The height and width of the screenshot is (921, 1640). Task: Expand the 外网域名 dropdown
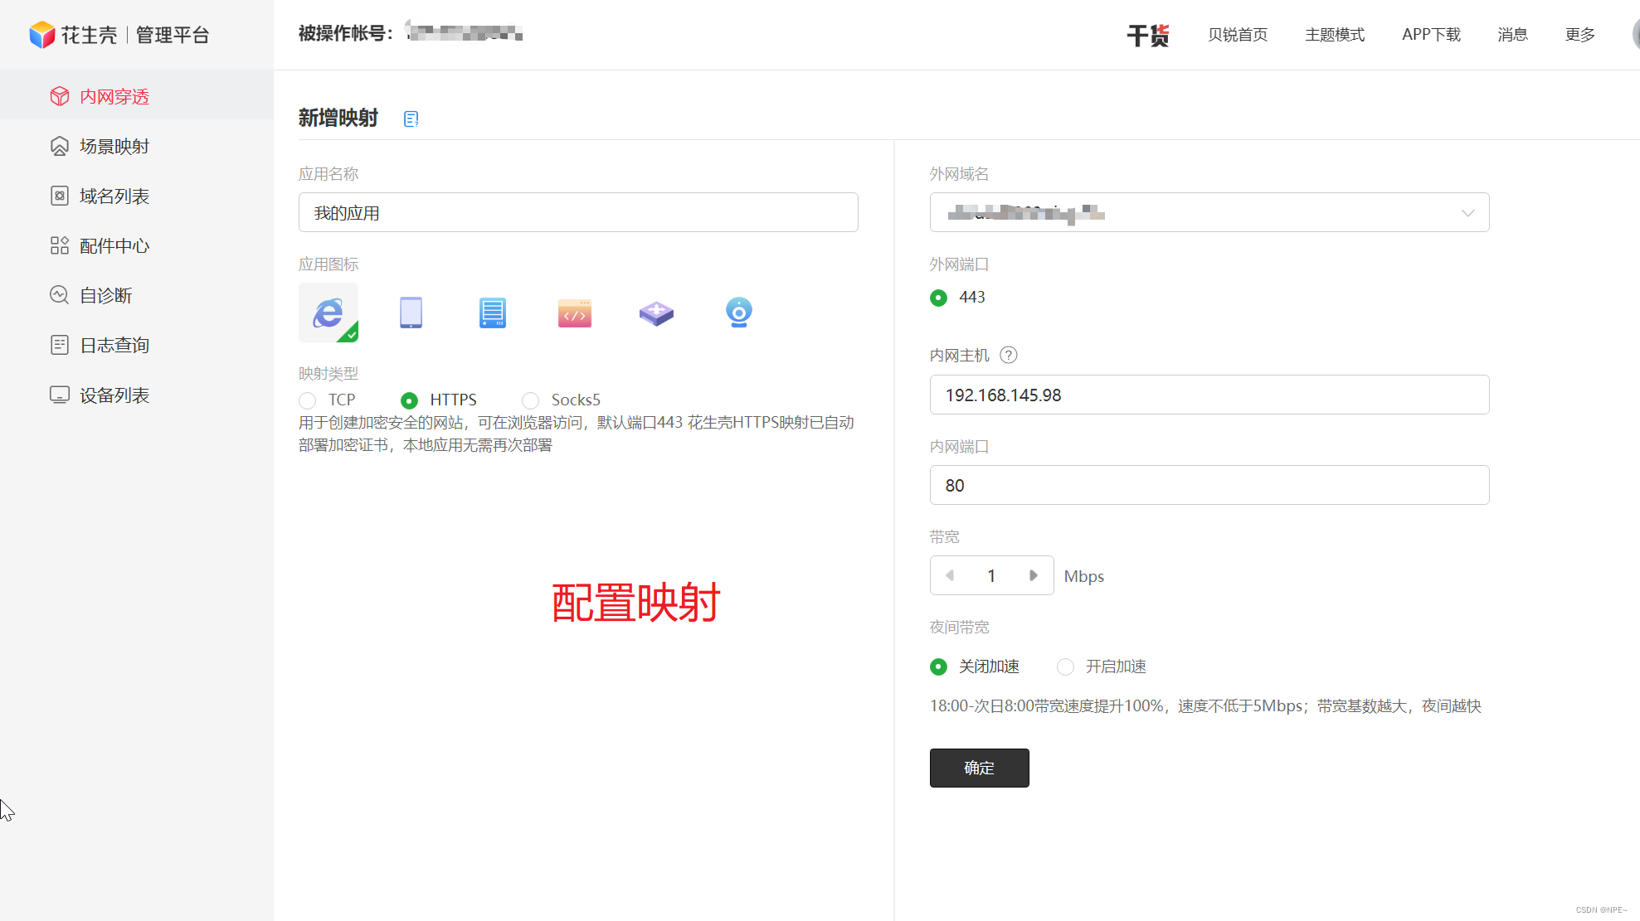click(1467, 213)
